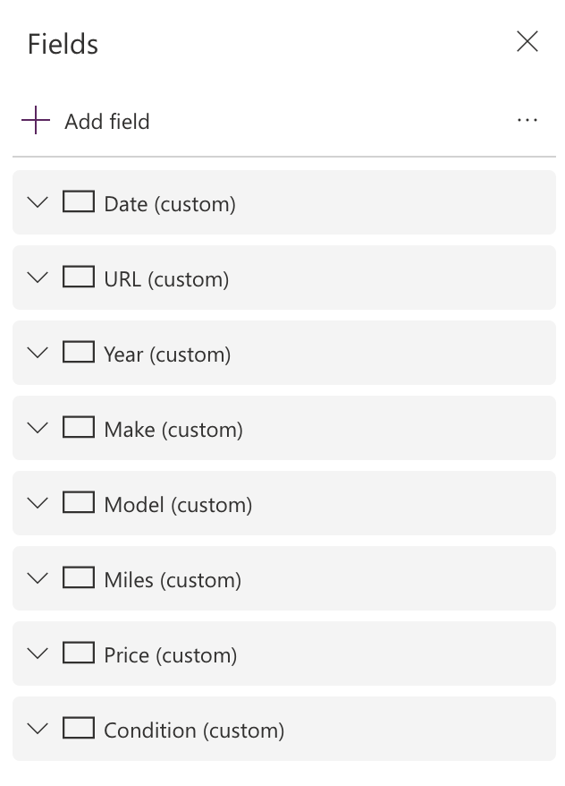Check the Date (custom) checkbox
565x786 pixels.
pyautogui.click(x=79, y=201)
